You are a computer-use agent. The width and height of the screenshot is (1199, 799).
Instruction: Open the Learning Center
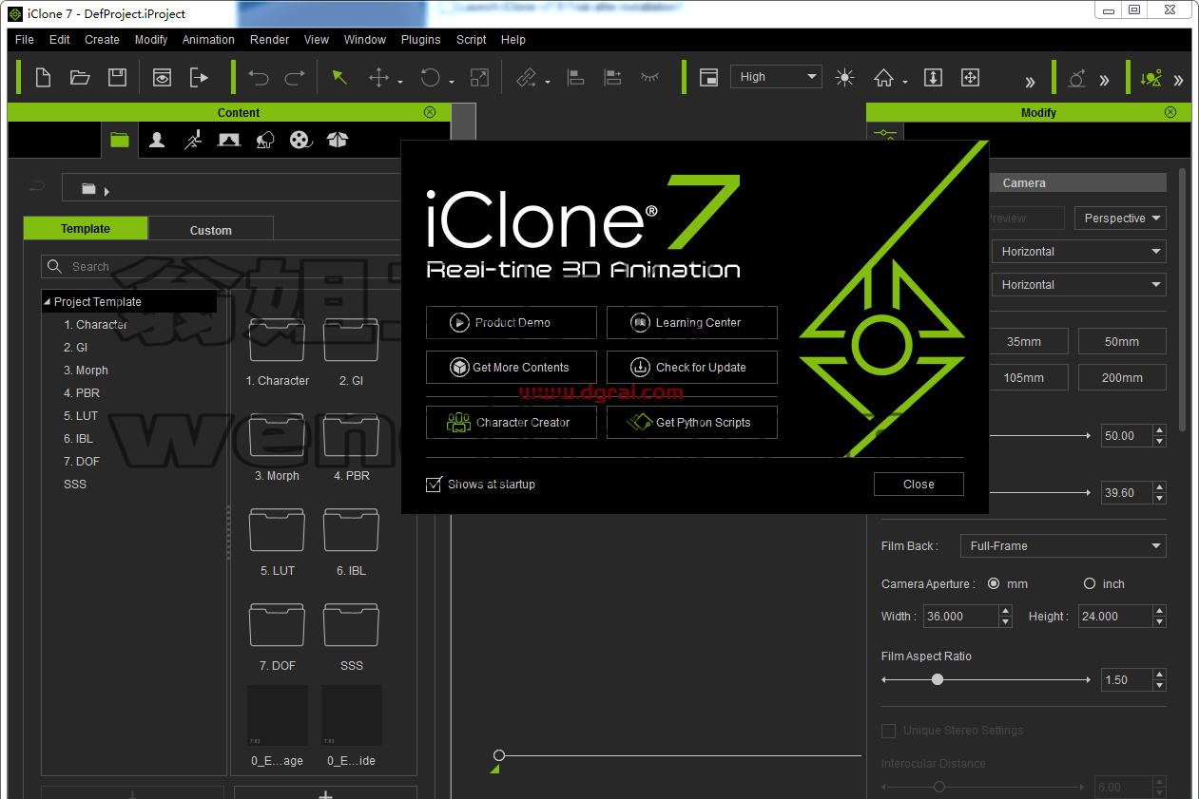coord(692,323)
